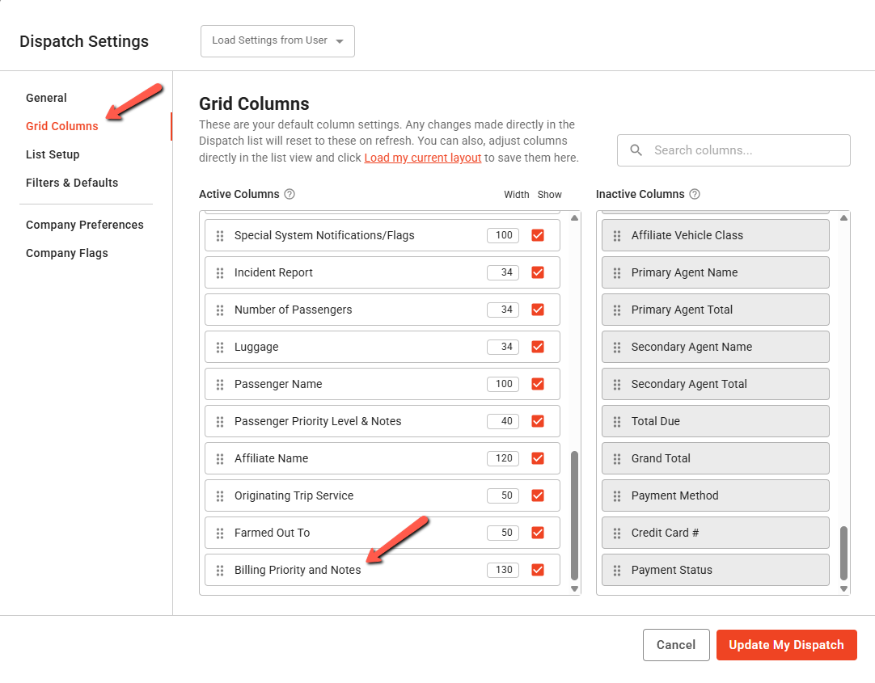
Task: Open the List Setup section
Action: 53,154
